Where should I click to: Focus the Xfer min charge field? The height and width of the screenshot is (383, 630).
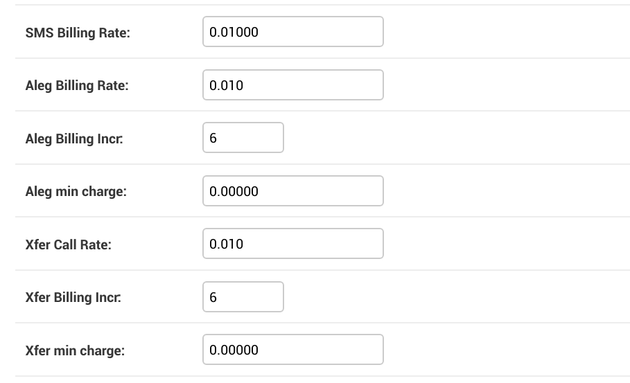pos(293,350)
